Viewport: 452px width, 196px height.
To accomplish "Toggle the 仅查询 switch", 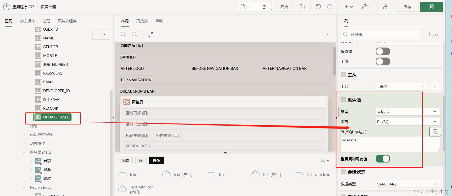I will point(383,51).
